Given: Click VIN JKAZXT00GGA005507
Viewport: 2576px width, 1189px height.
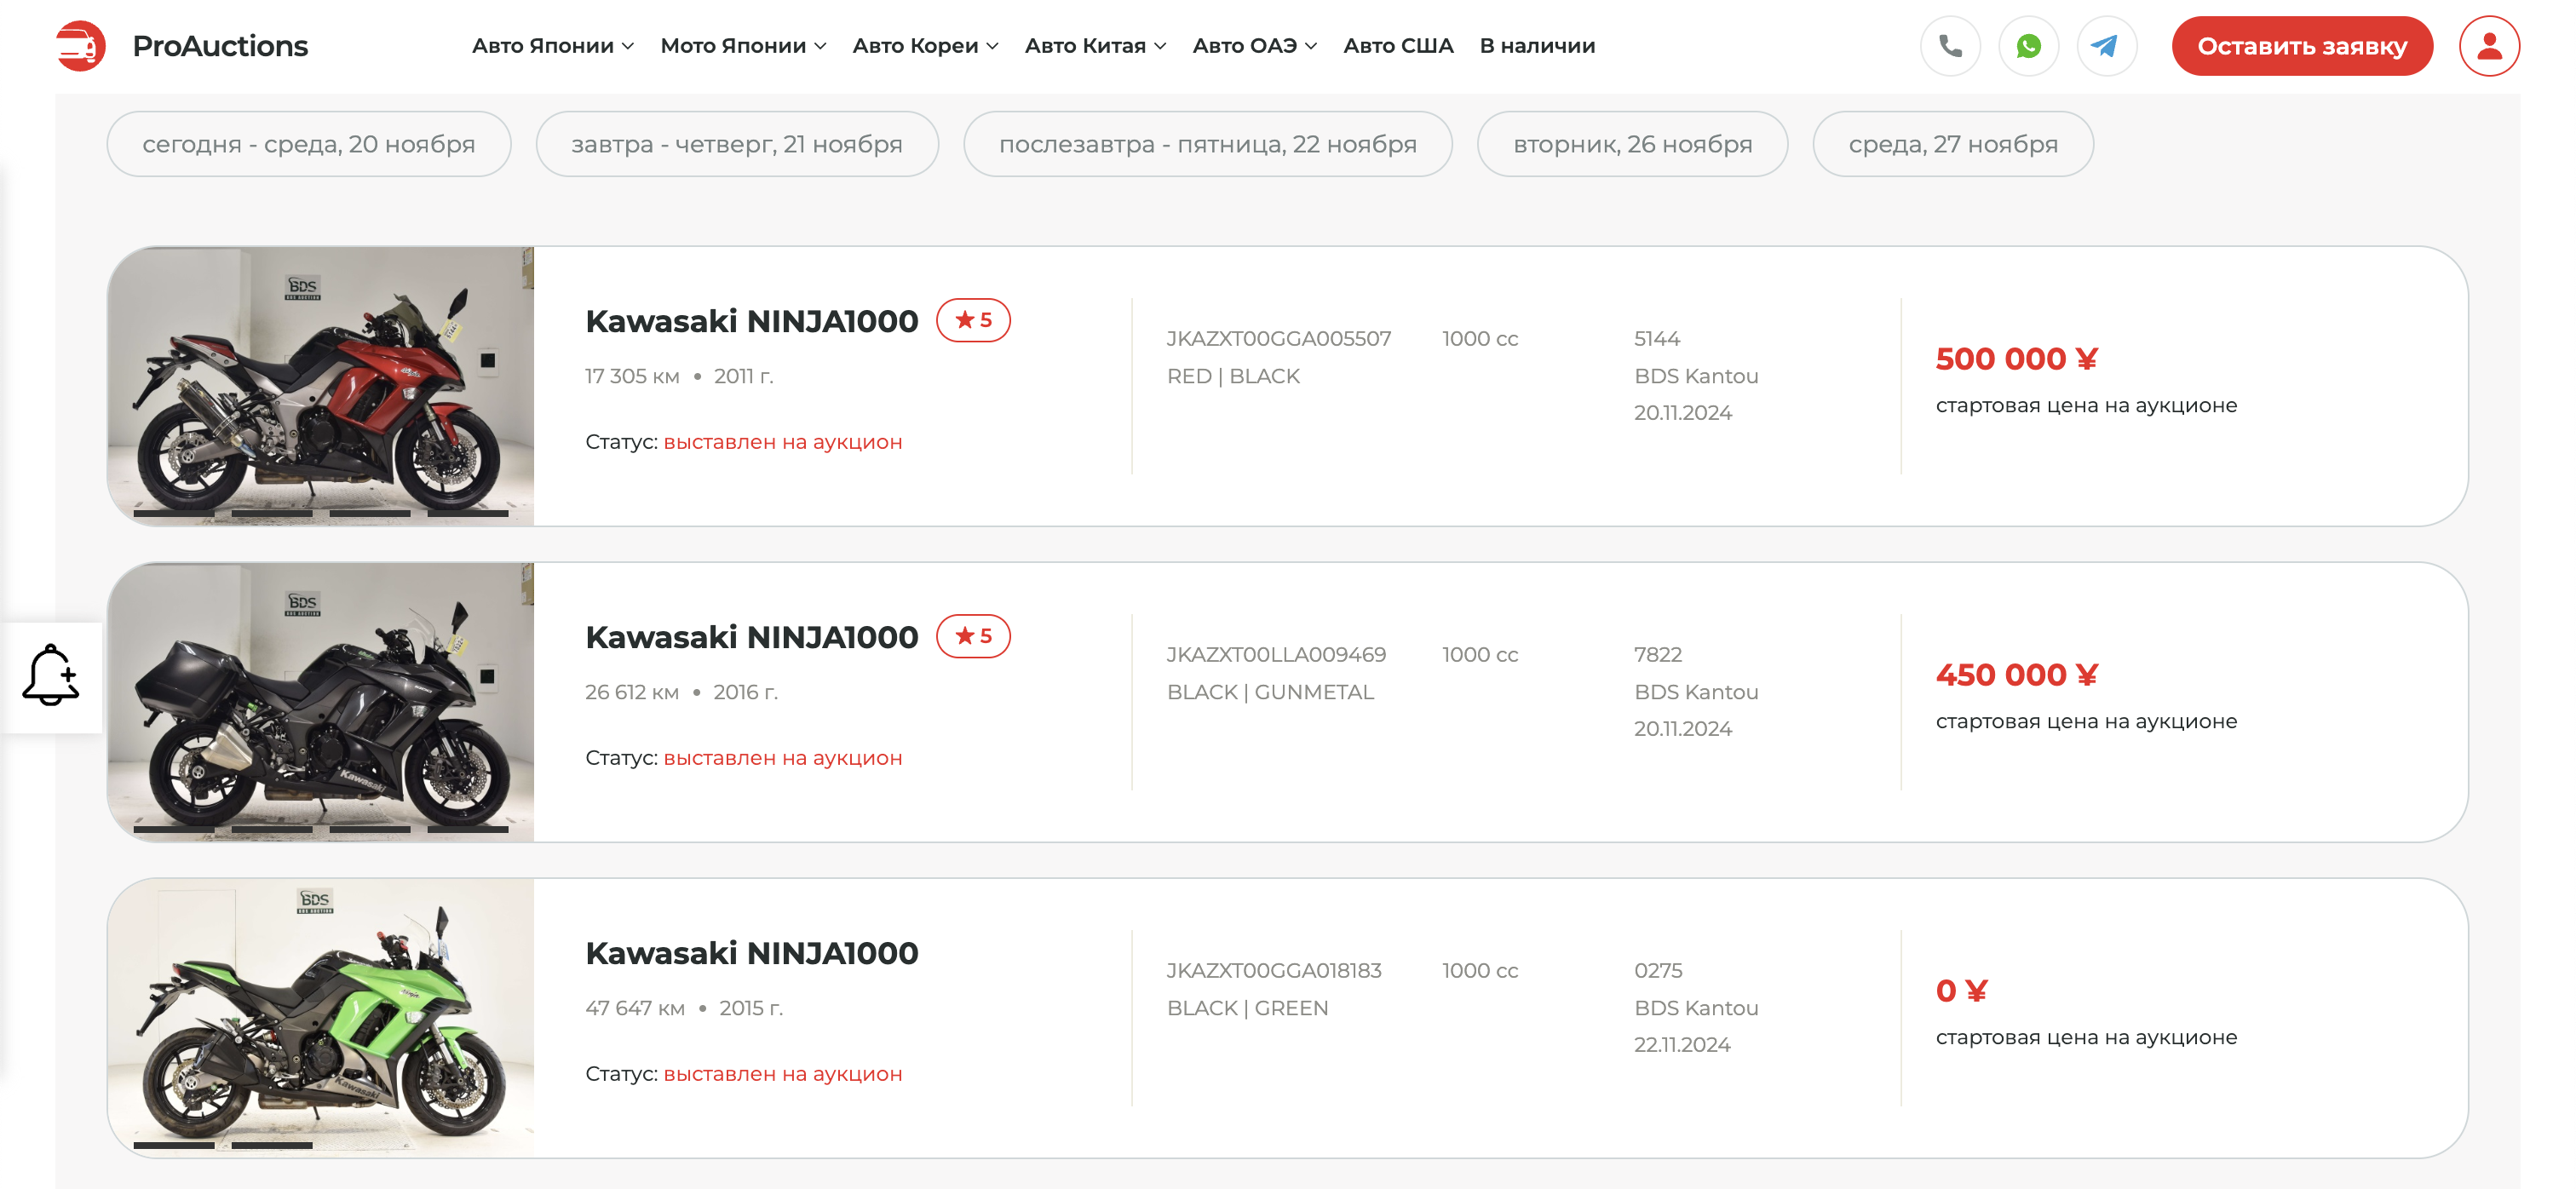Looking at the screenshot, I should 1278,338.
